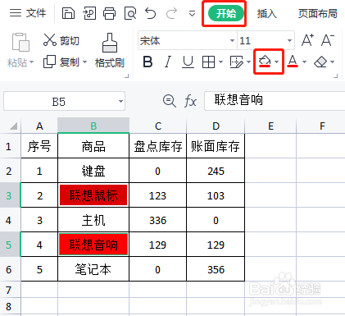The width and height of the screenshot is (345, 316).
Task: Expand the 粘贴 dropdown arrow
Action: coord(31,62)
